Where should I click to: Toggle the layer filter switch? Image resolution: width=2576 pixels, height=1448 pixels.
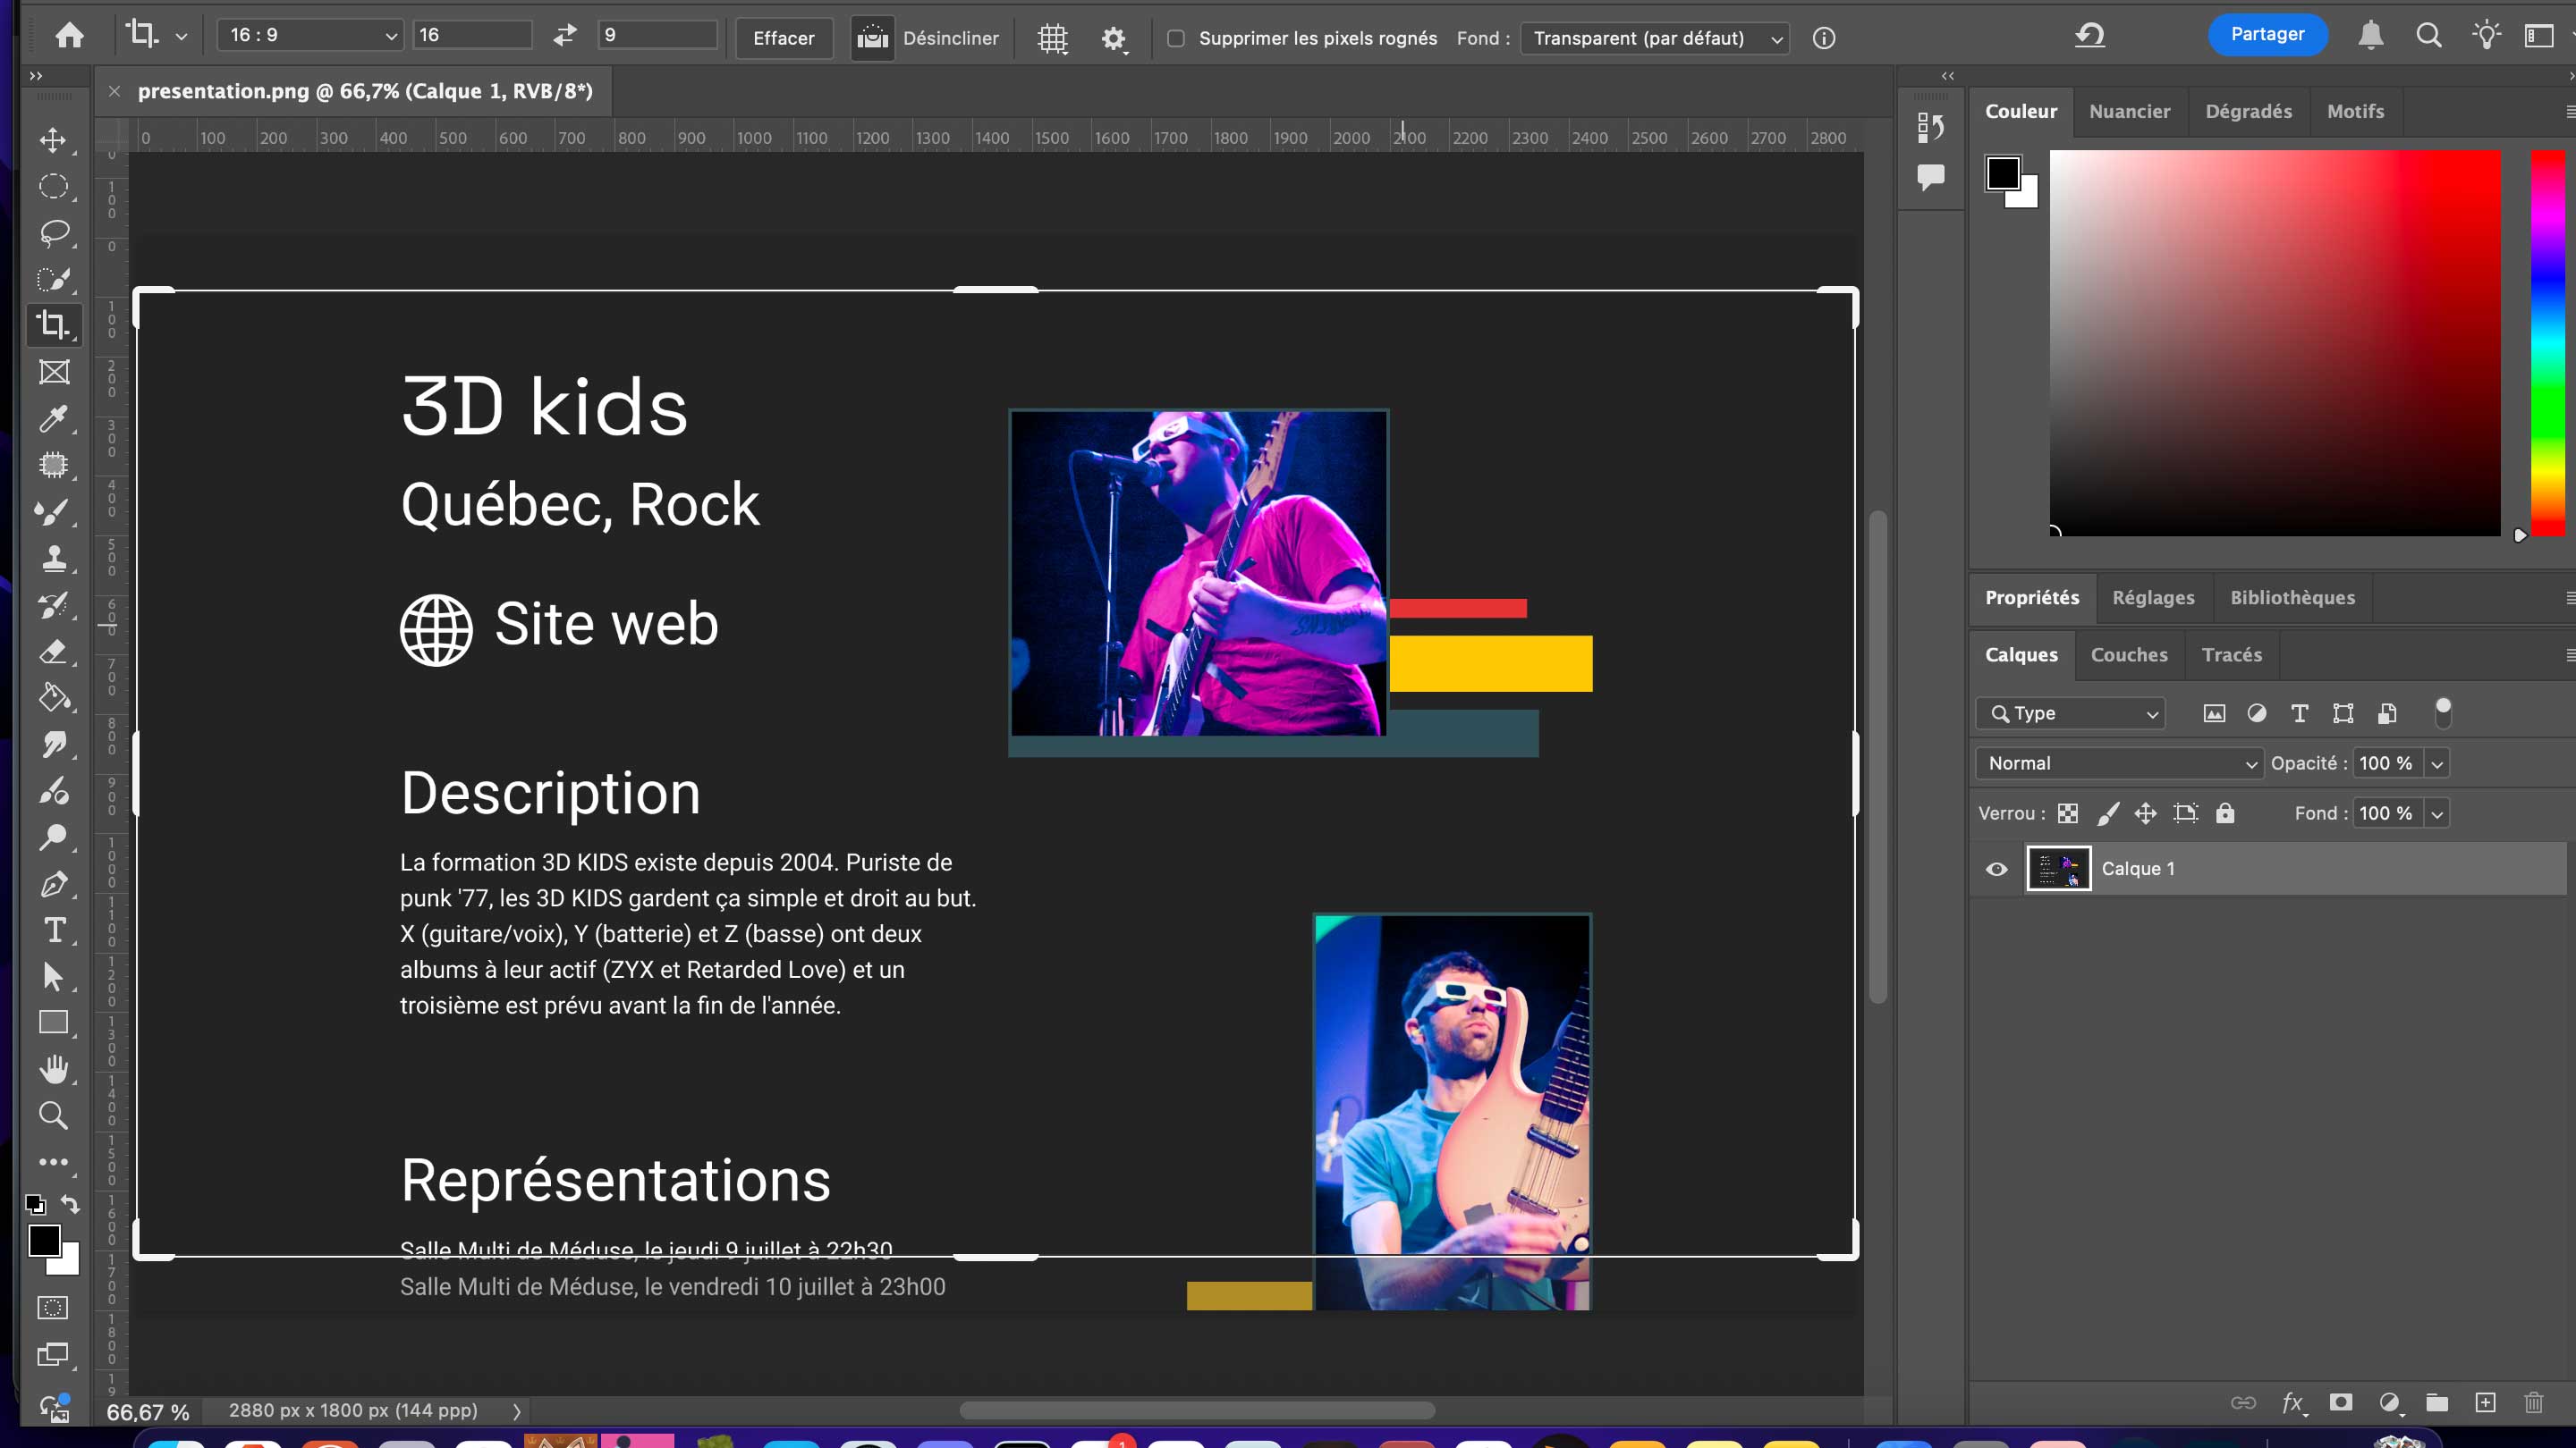point(2442,712)
